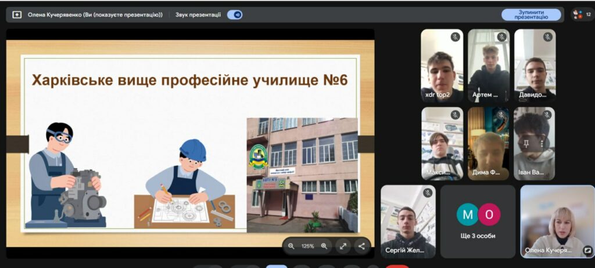Click the muted mic icon on xdr top2 tile
This screenshot has width=595, height=268.
(455, 37)
